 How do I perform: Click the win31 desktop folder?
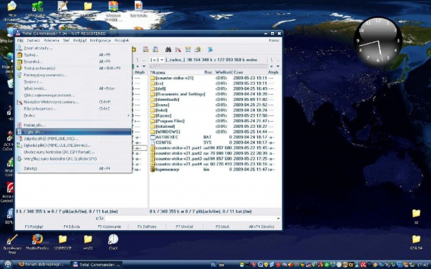88,242
